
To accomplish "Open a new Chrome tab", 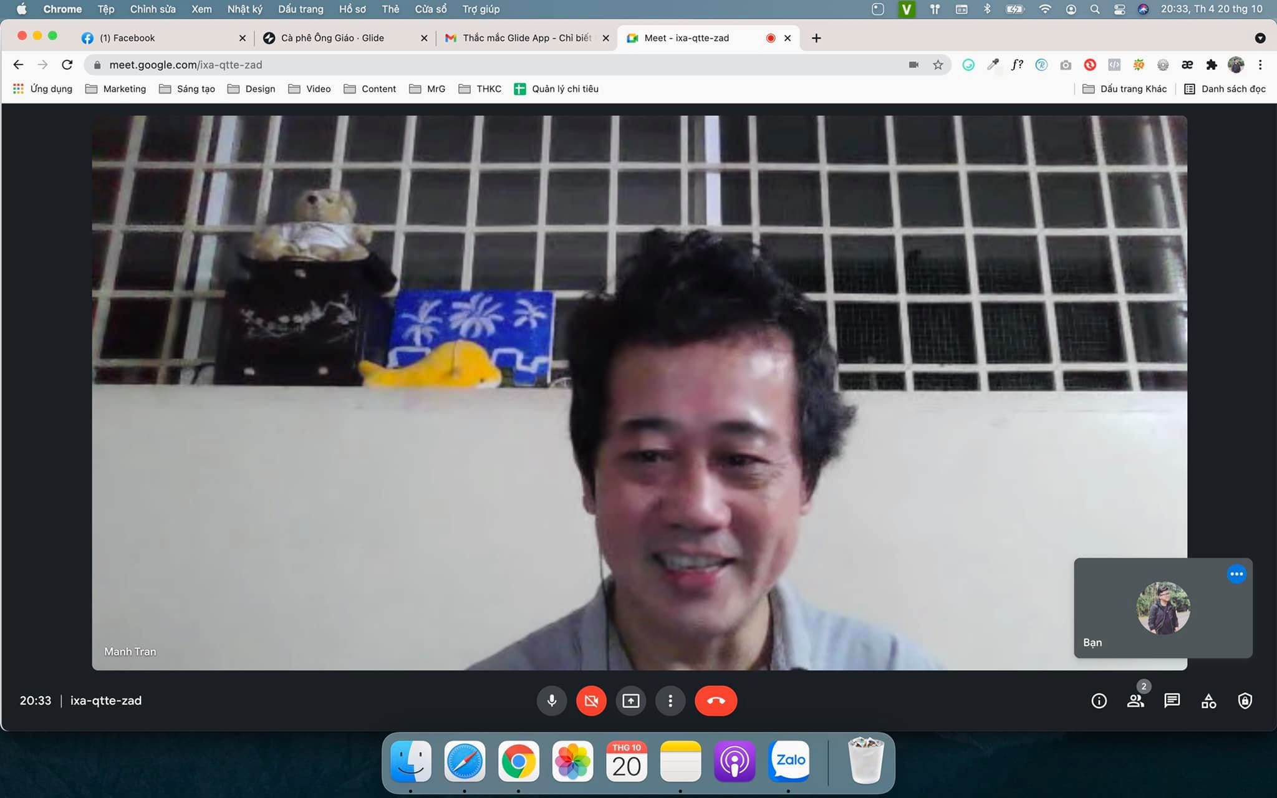I will [816, 38].
